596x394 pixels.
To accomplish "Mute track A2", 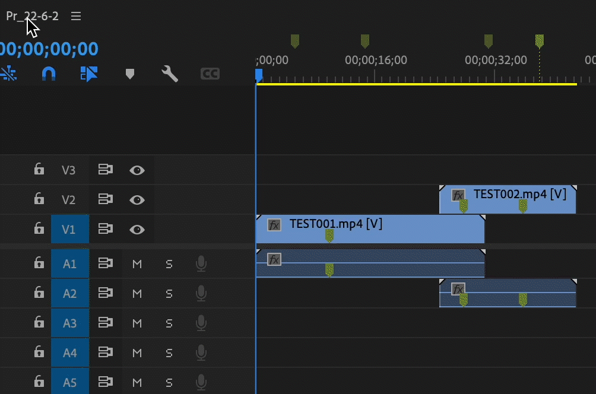I will tap(137, 294).
